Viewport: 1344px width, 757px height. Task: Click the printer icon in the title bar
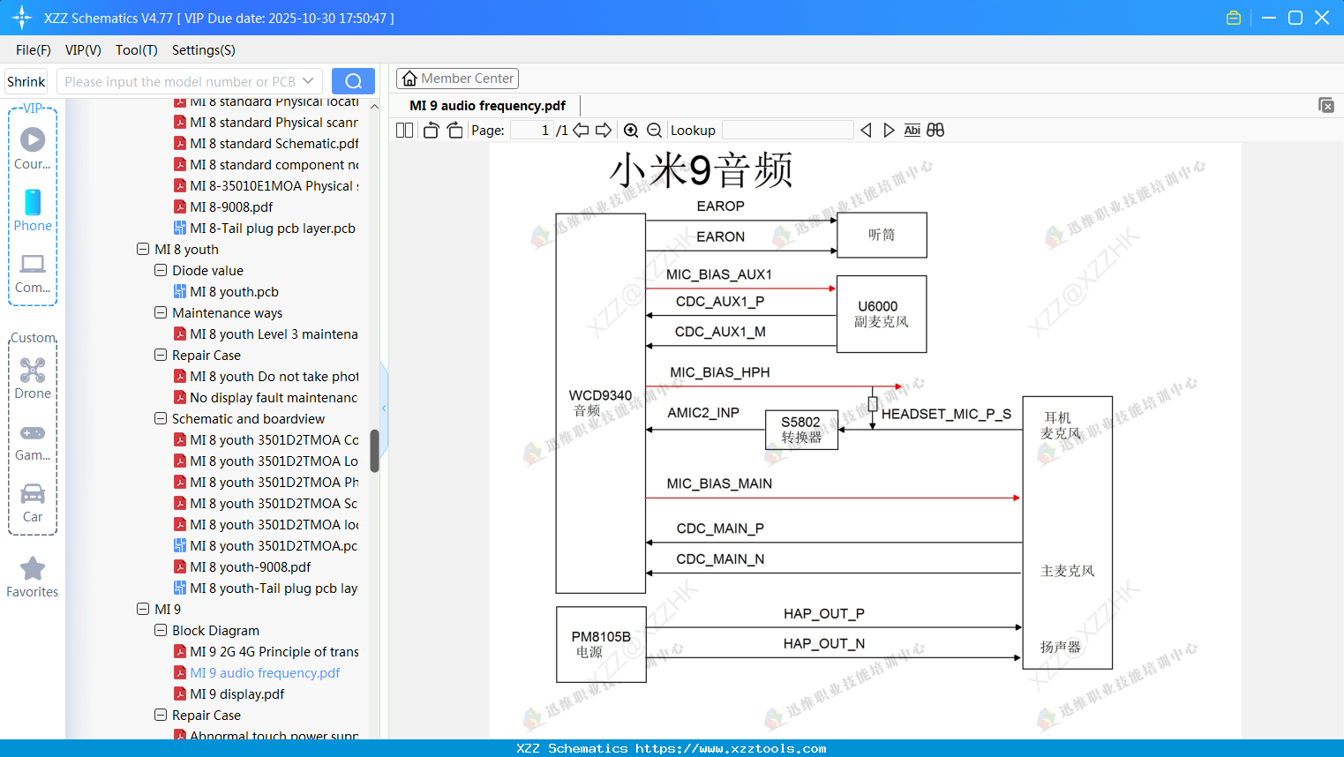(x=1233, y=17)
